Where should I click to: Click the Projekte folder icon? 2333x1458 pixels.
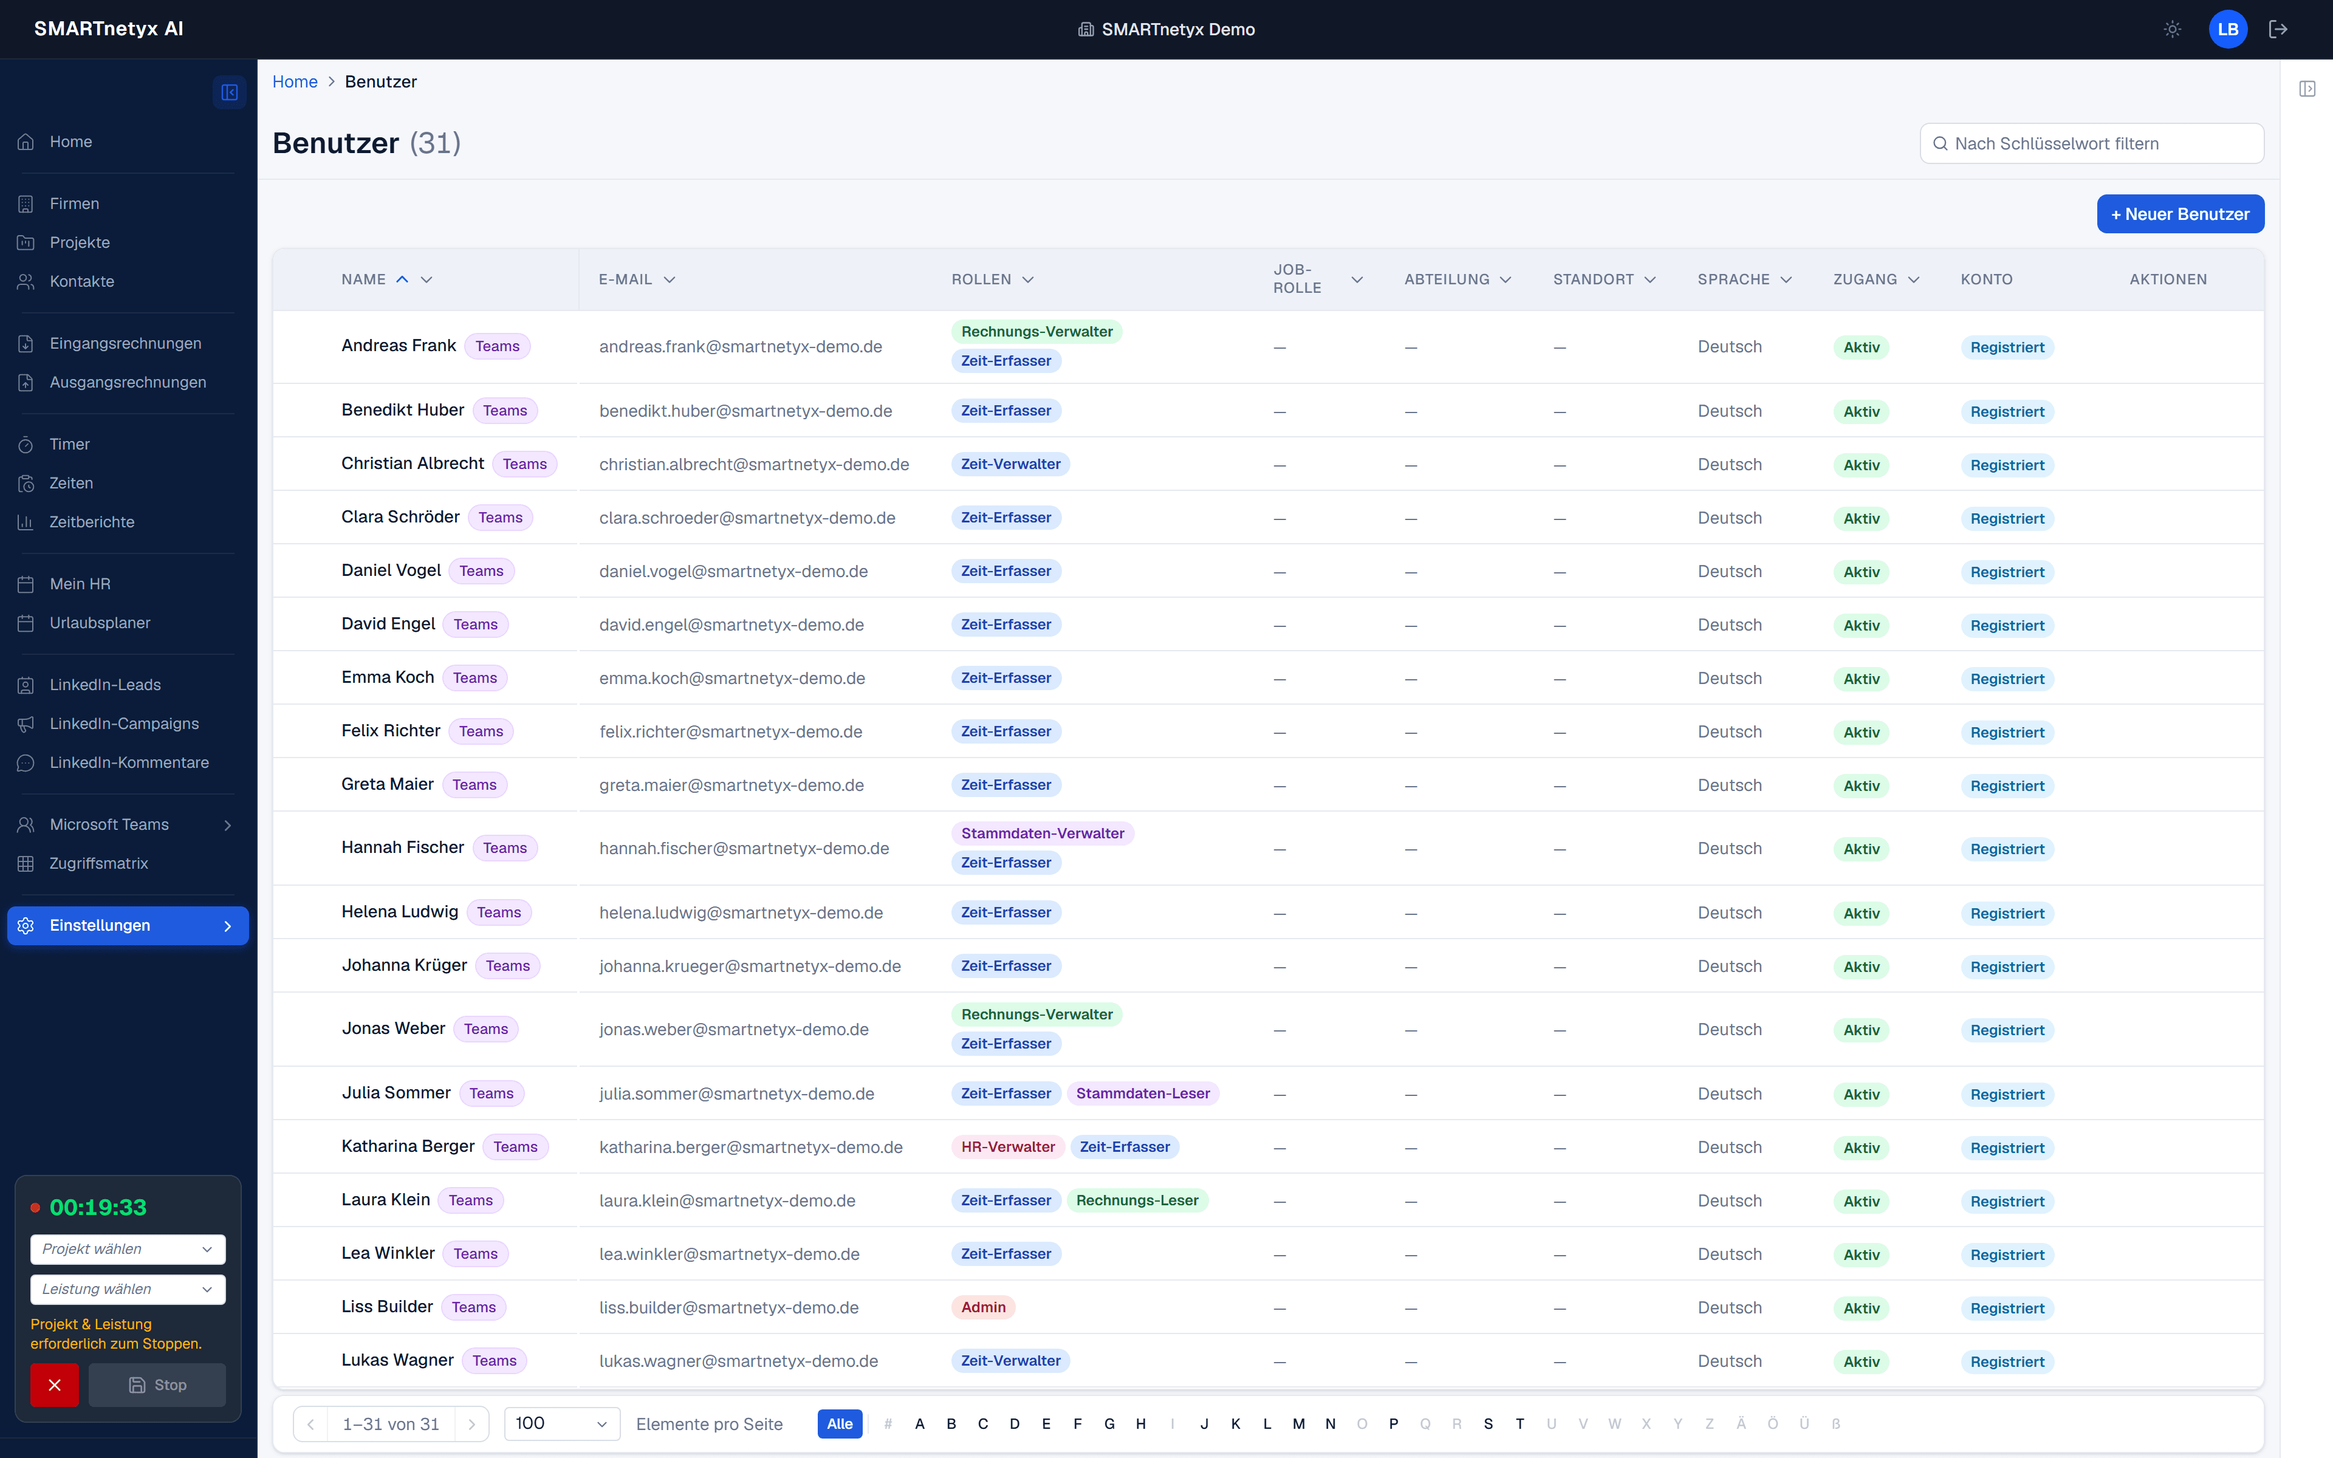pyautogui.click(x=26, y=242)
